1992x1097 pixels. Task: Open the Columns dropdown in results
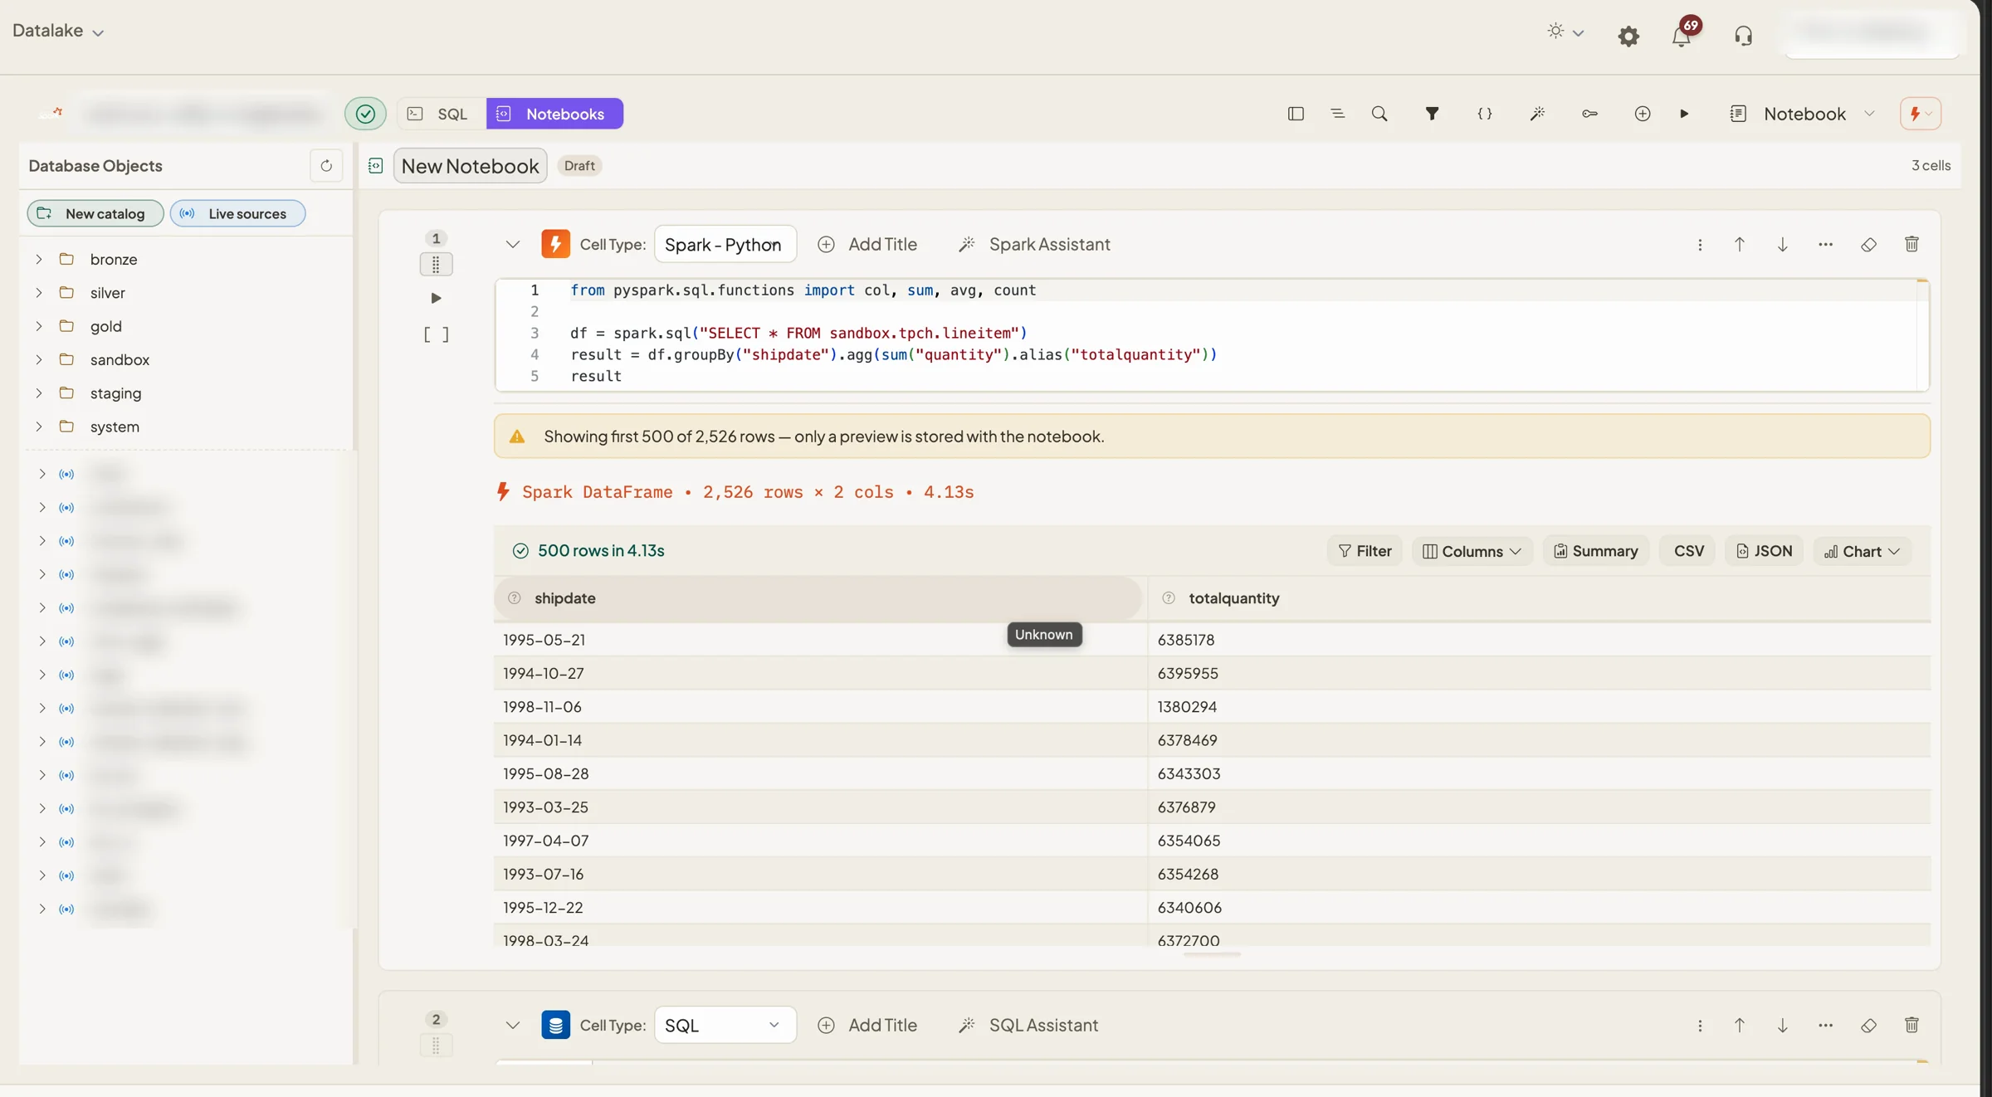click(x=1472, y=551)
